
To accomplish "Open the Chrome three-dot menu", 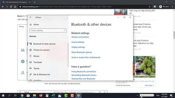I will click(x=173, y=7).
